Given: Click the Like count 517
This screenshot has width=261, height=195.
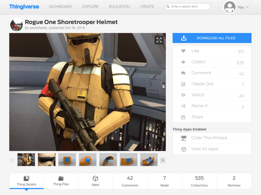Looking at the screenshot, I should click(241, 52).
